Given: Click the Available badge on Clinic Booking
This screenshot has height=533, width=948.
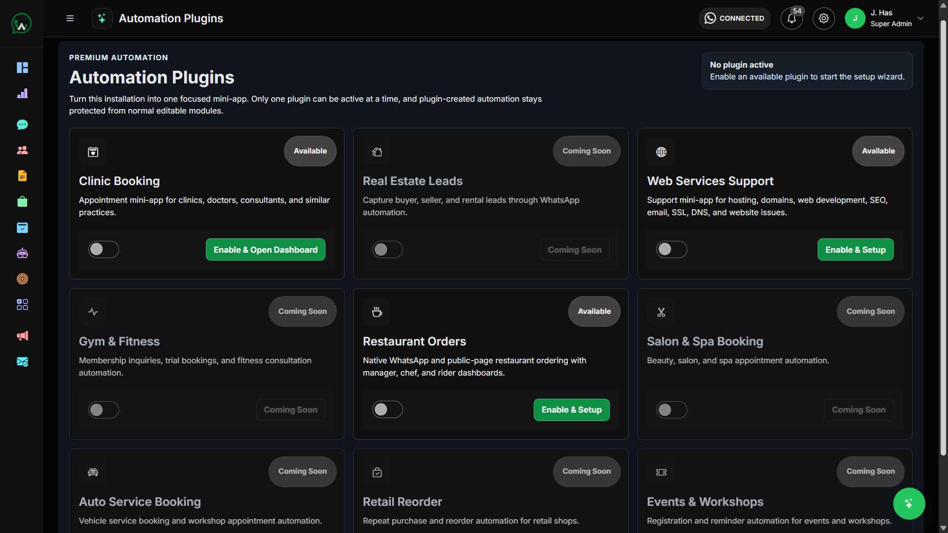Looking at the screenshot, I should click(310, 151).
